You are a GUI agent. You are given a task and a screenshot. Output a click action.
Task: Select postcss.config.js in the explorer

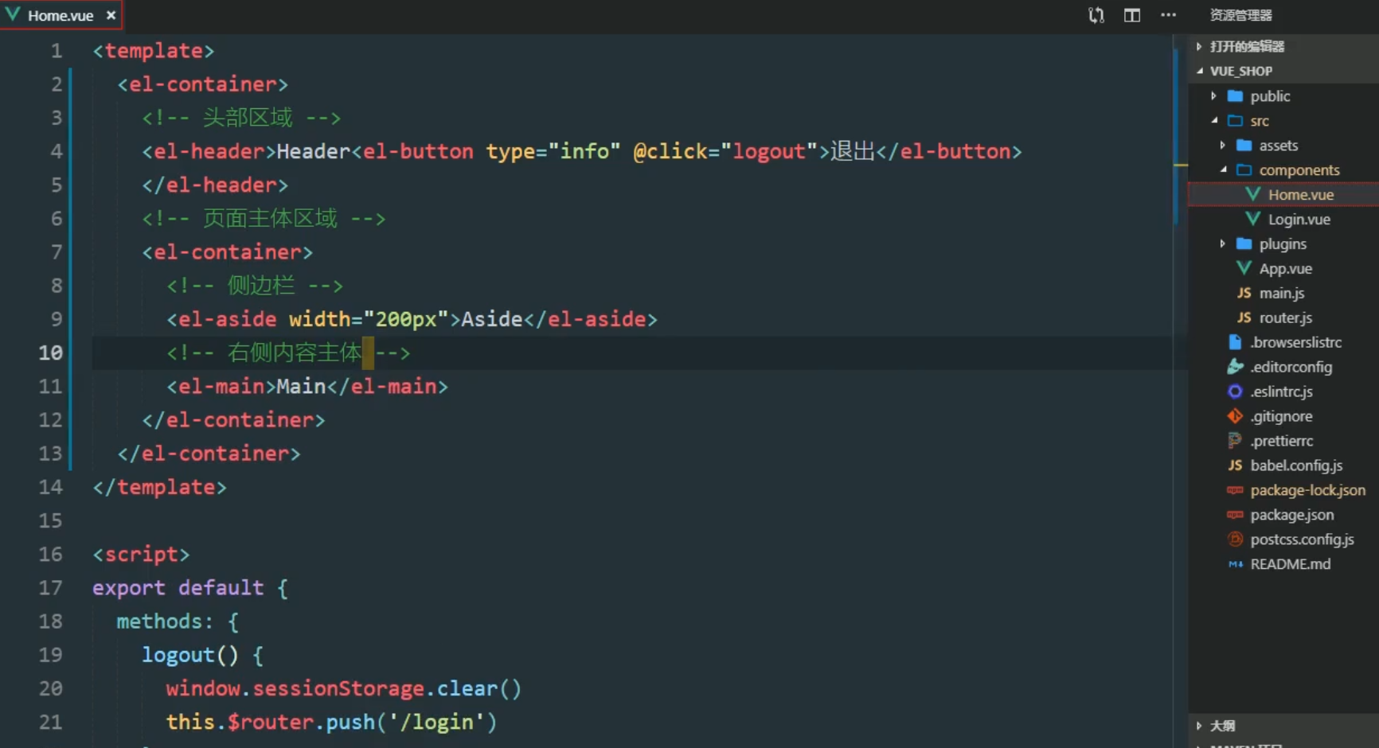point(1302,540)
